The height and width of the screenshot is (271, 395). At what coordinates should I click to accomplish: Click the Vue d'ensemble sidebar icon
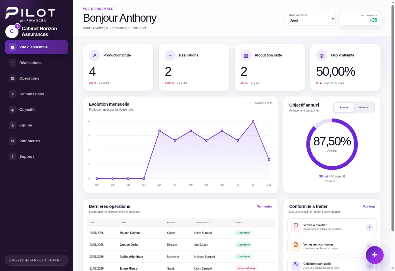(13, 47)
